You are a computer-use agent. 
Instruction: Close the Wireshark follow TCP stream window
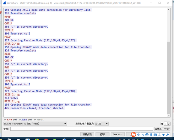(168, 3)
